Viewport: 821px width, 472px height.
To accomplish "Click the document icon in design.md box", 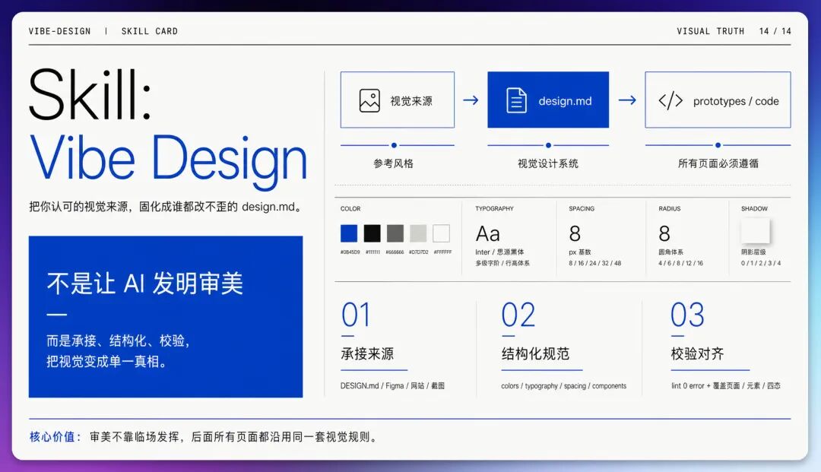I will click(x=516, y=100).
